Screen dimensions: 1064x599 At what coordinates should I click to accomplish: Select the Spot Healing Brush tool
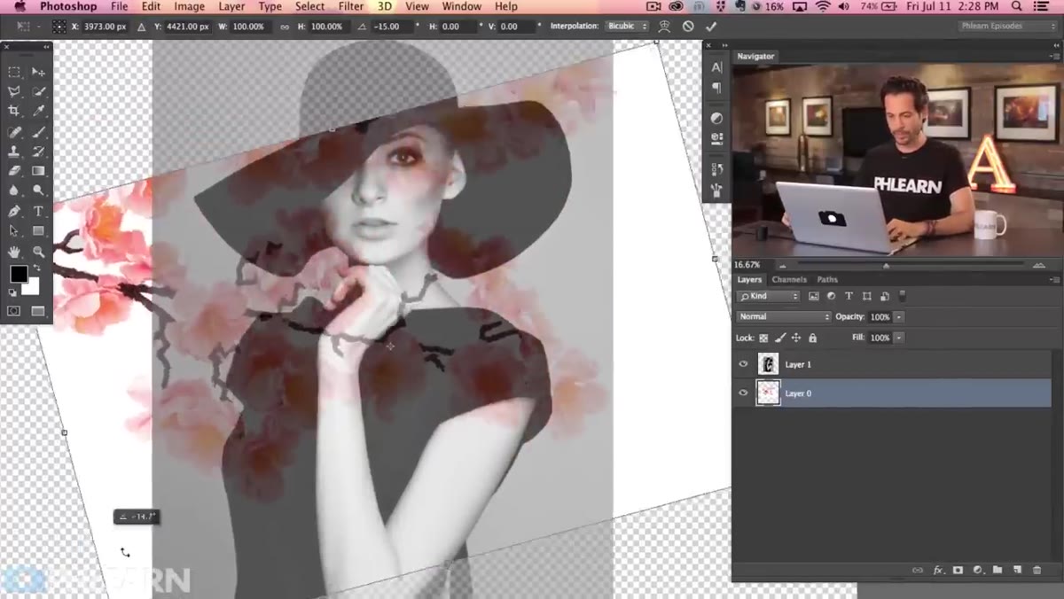click(x=14, y=132)
